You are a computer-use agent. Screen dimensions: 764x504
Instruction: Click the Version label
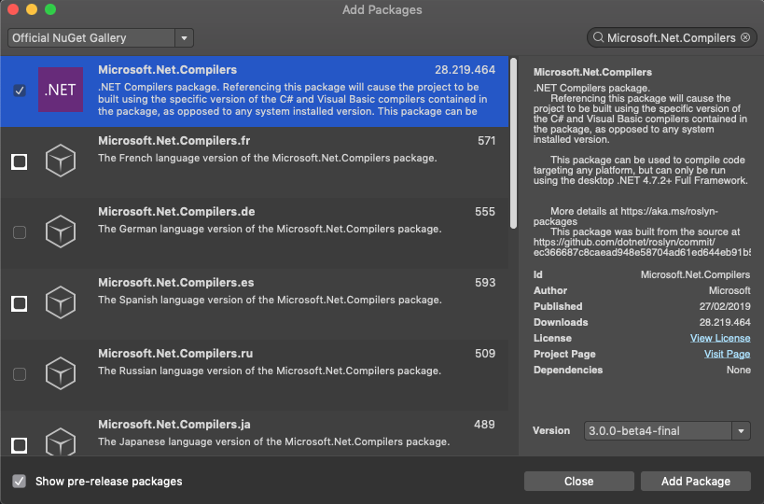tap(551, 430)
